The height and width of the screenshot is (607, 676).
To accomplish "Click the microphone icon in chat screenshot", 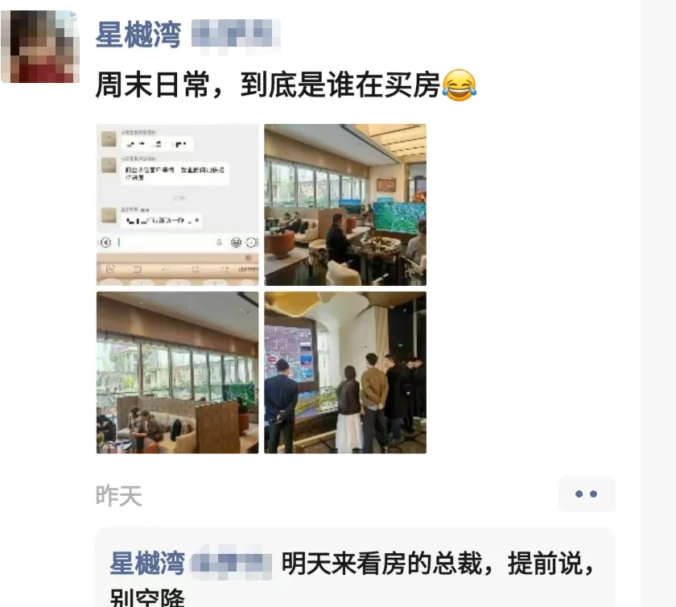I will click(x=219, y=242).
